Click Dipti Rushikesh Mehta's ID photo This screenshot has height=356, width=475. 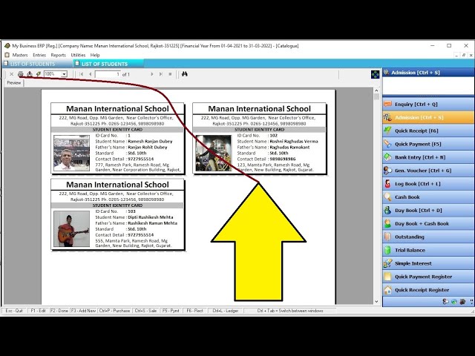pyautogui.click(x=71, y=229)
